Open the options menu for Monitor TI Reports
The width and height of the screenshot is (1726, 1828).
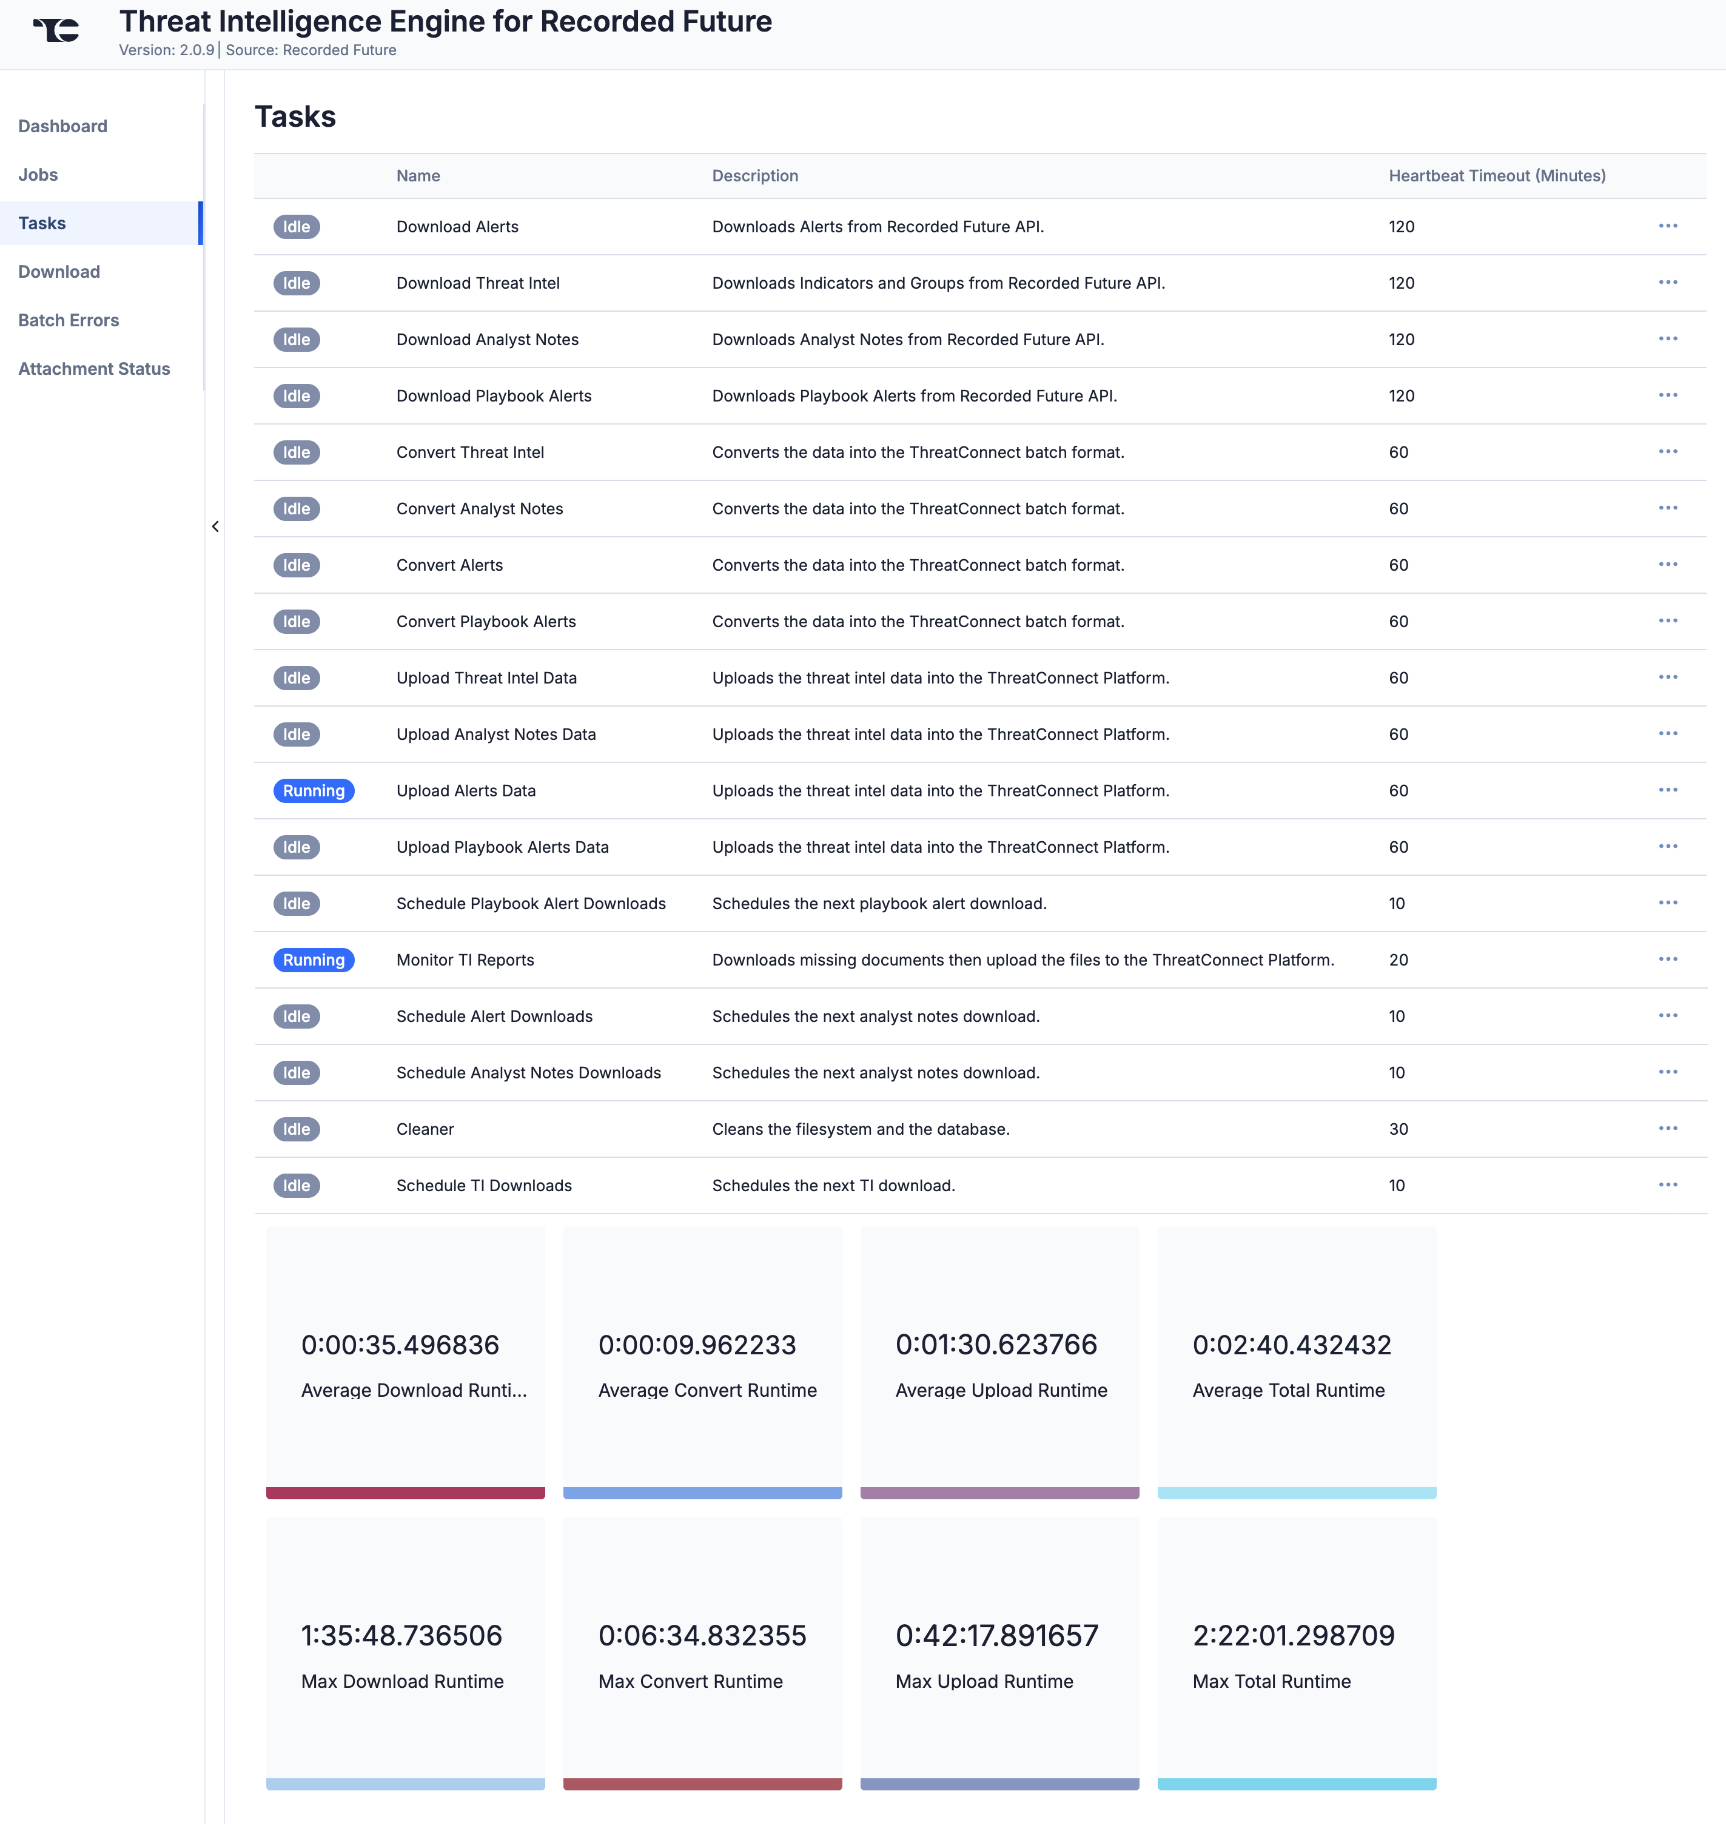tap(1668, 959)
